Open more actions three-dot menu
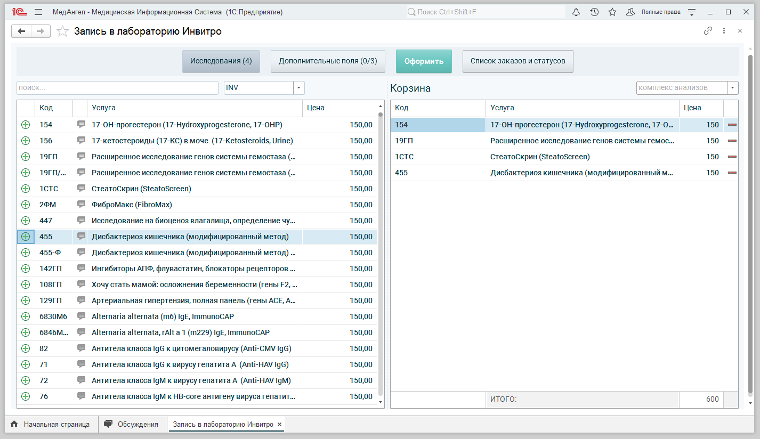 click(x=724, y=31)
